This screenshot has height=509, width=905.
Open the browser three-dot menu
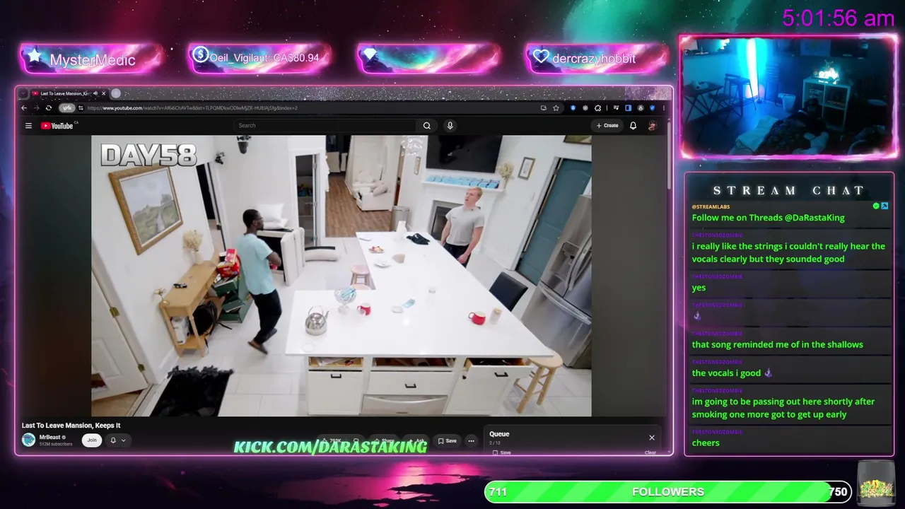663,108
